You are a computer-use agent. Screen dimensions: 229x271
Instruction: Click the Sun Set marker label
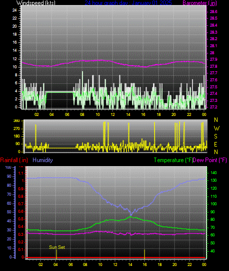tap(57, 247)
